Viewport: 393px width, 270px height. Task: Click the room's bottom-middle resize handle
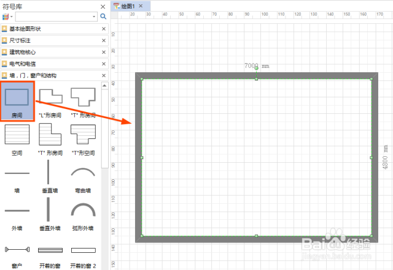point(257,236)
